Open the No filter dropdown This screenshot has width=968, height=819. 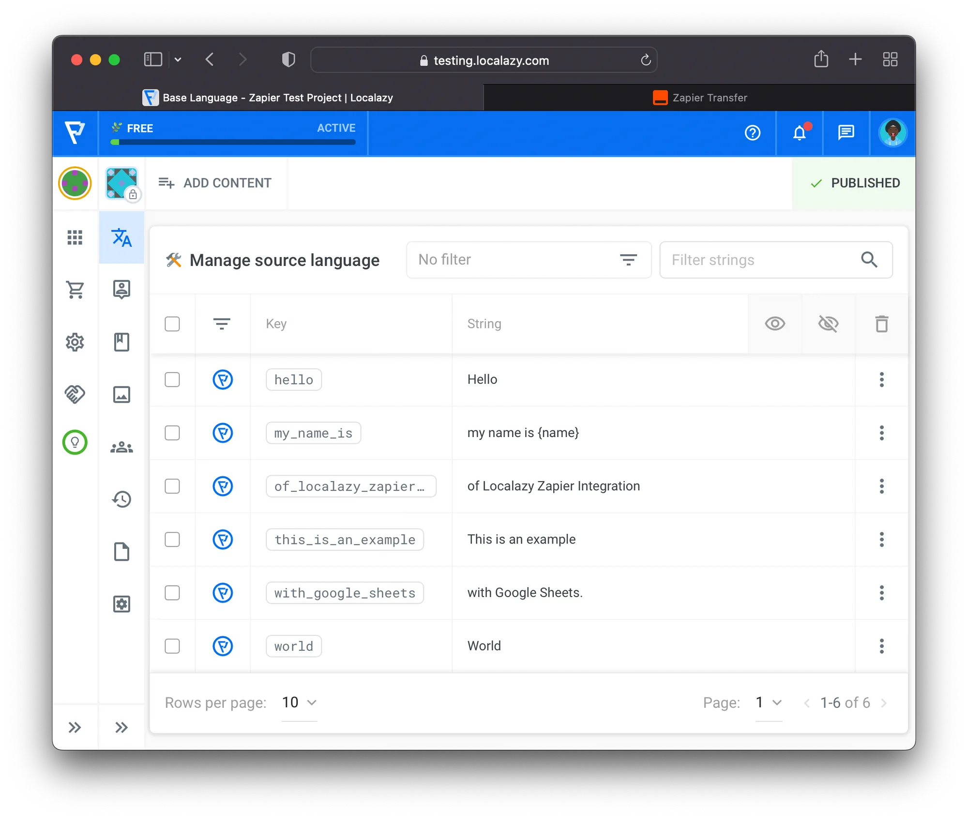click(529, 260)
